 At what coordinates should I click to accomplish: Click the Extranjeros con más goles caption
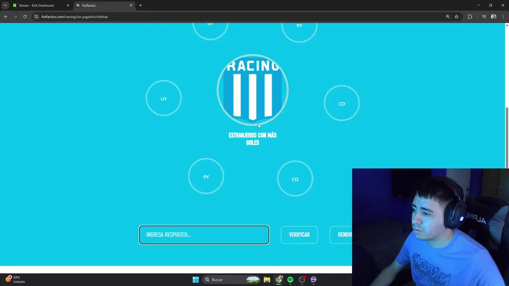coord(253,139)
